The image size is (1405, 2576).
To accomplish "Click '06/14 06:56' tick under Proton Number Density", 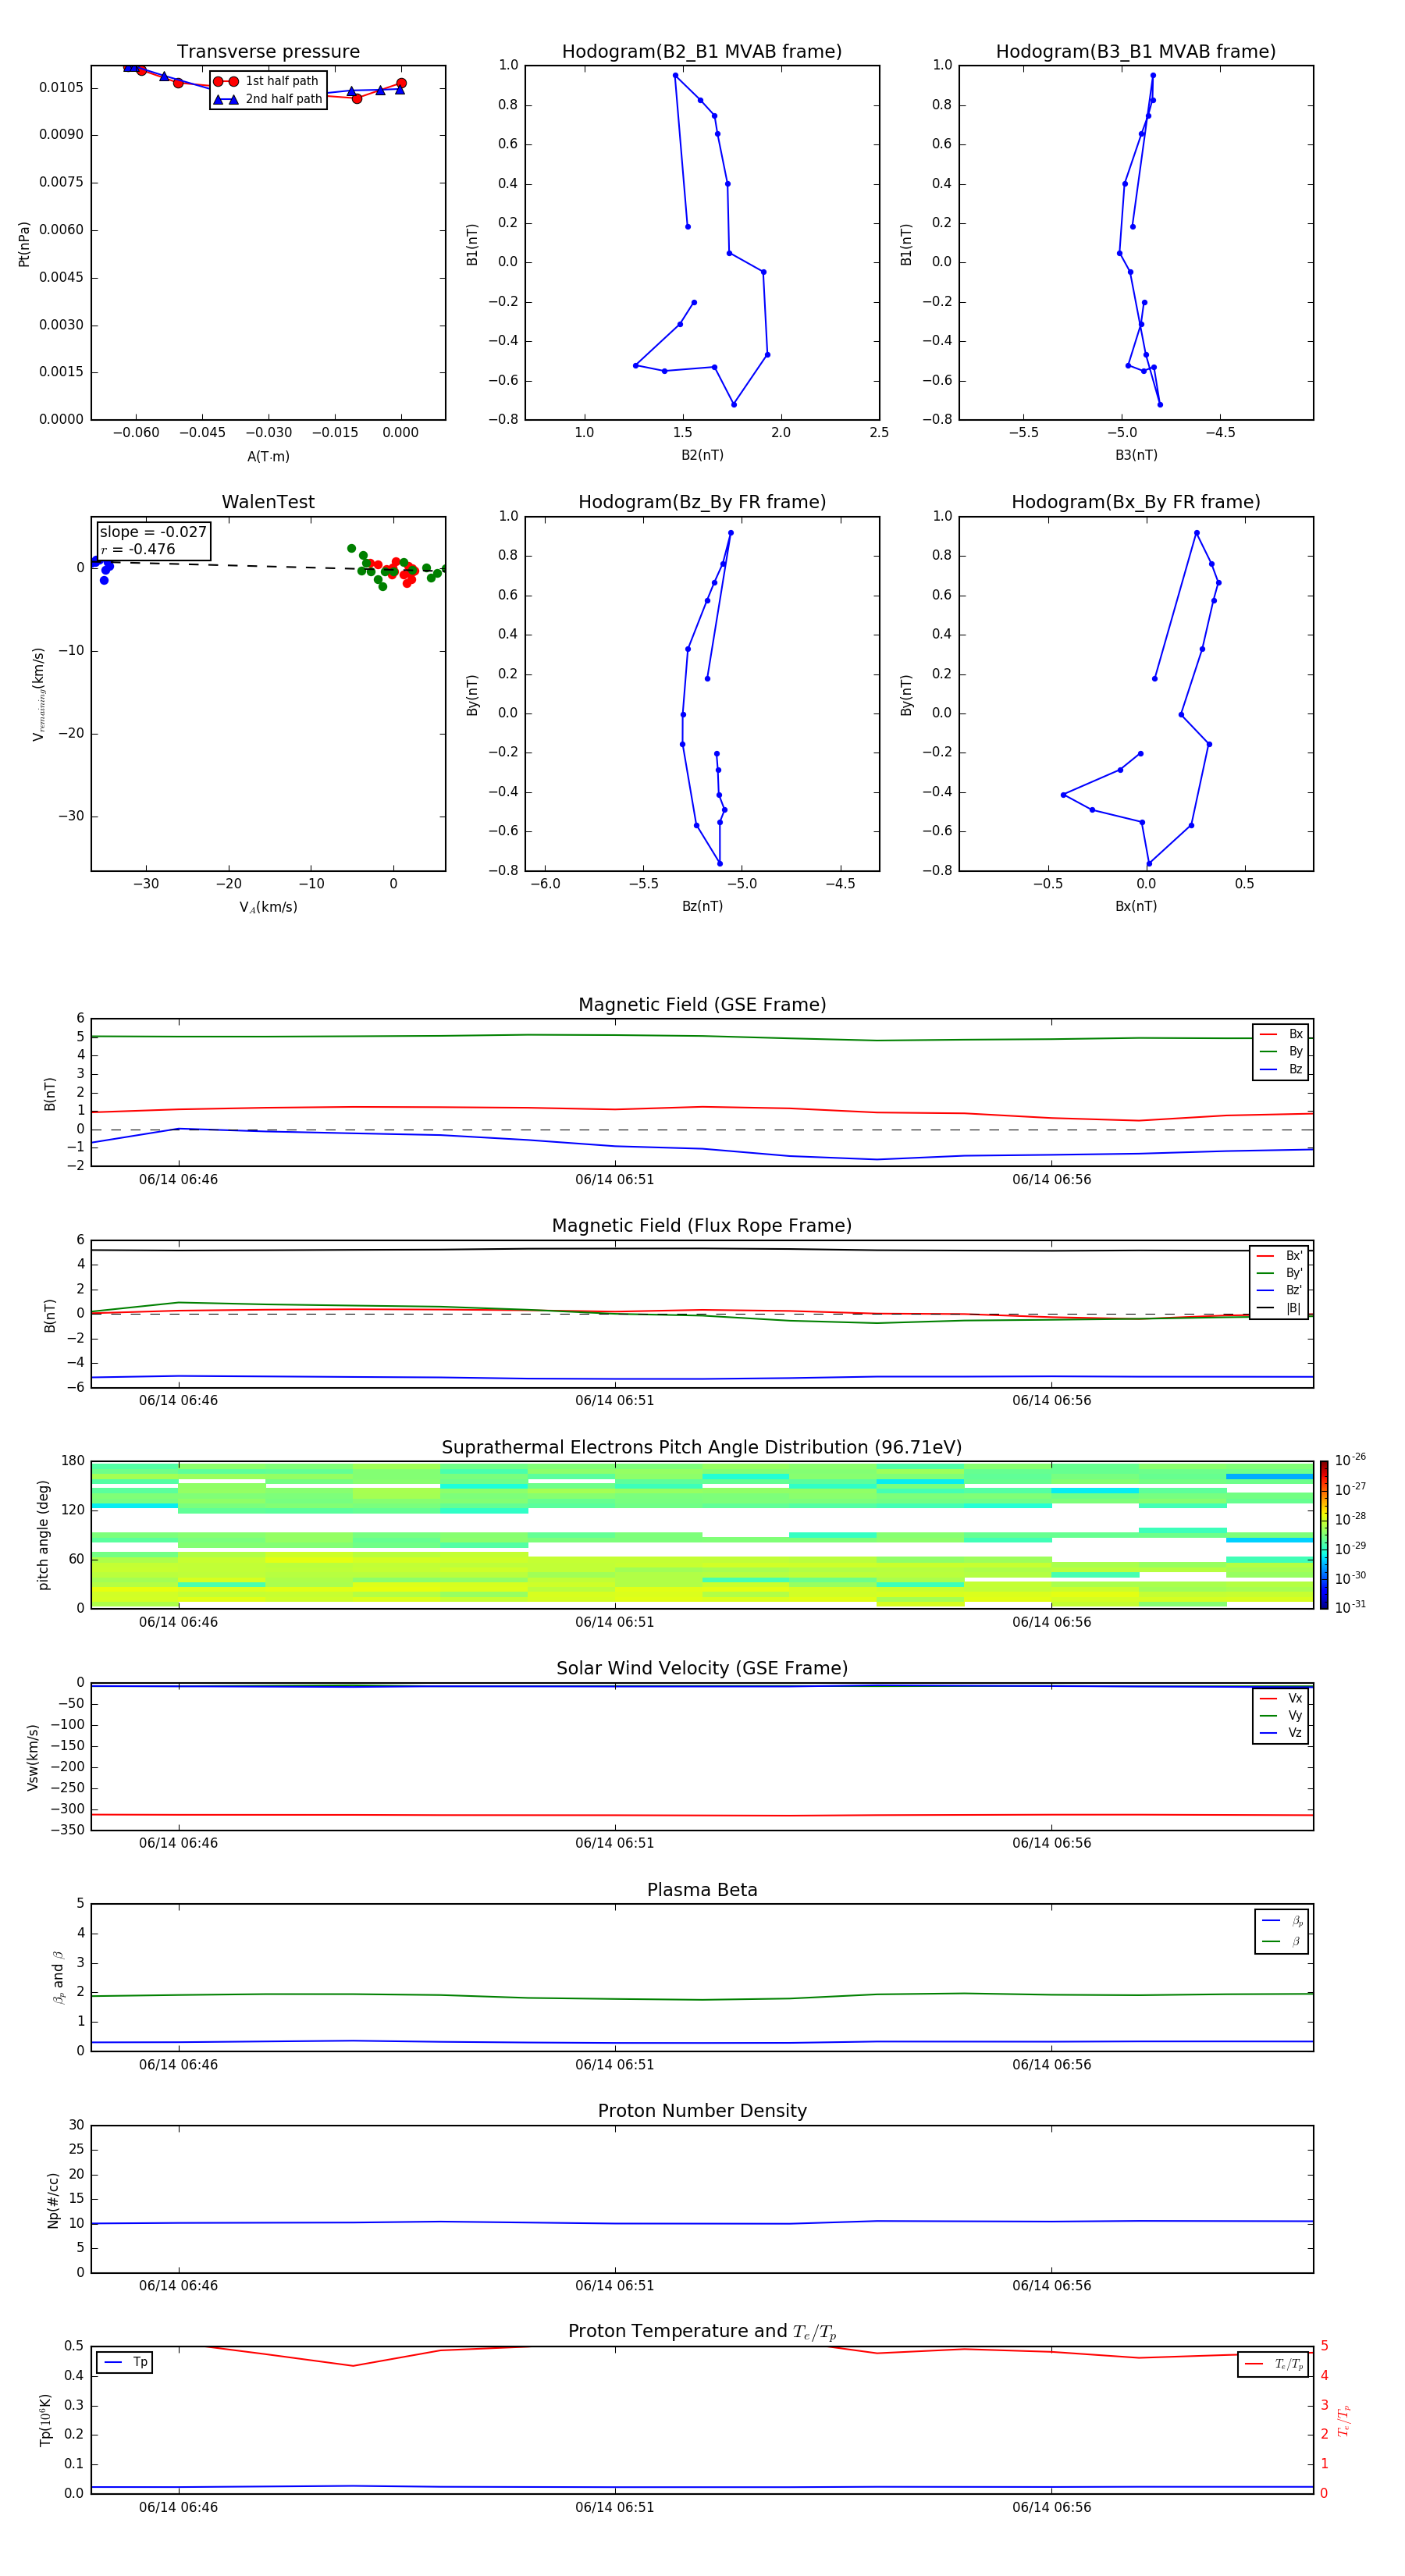I will click(x=1051, y=2285).
